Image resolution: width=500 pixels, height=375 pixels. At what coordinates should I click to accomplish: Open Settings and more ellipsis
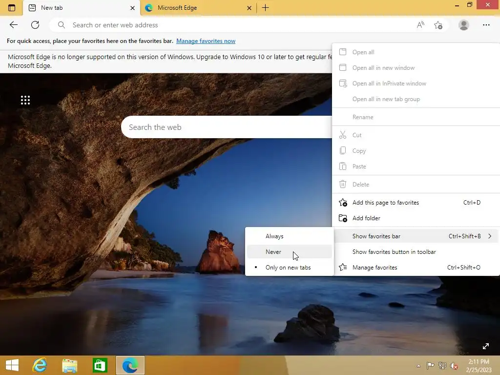pyautogui.click(x=486, y=25)
